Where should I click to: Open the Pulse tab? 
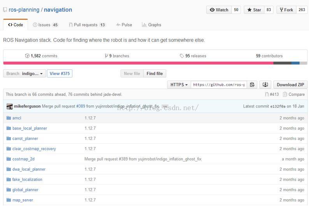click(x=124, y=25)
